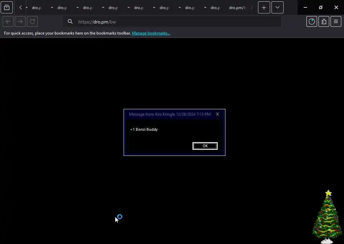This screenshot has width=344, height=244.
Task: Go back to previous page
Action: (8, 21)
